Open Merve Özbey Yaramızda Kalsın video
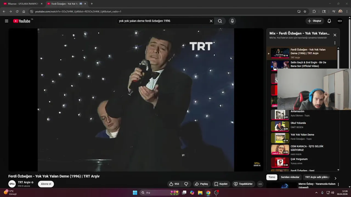The height and width of the screenshot is (197, 351). (317, 186)
